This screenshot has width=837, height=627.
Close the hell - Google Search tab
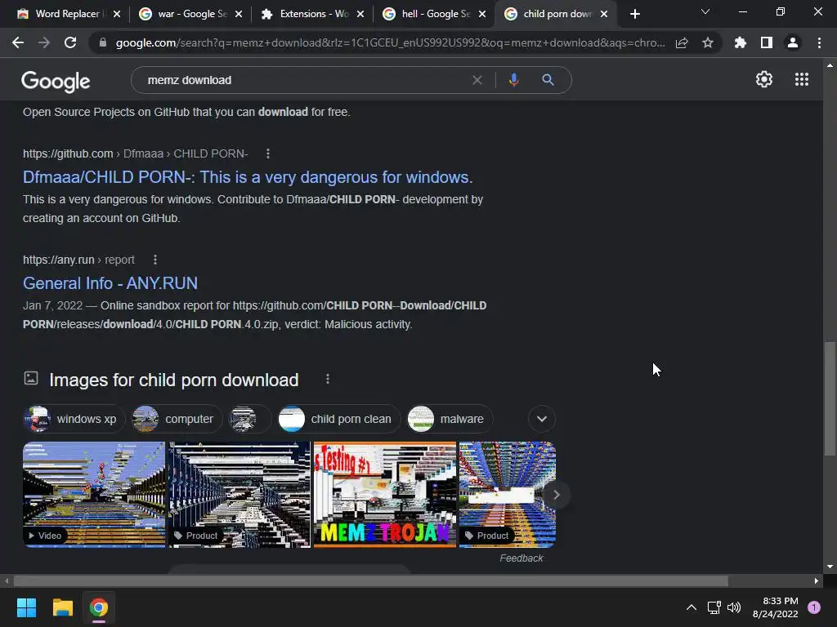482,14
